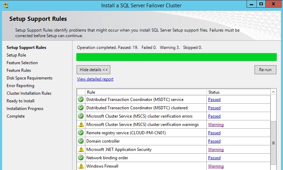The image size is (283, 170).
Task: Click 'Windows Firewall' rule text
Action: (102, 166)
